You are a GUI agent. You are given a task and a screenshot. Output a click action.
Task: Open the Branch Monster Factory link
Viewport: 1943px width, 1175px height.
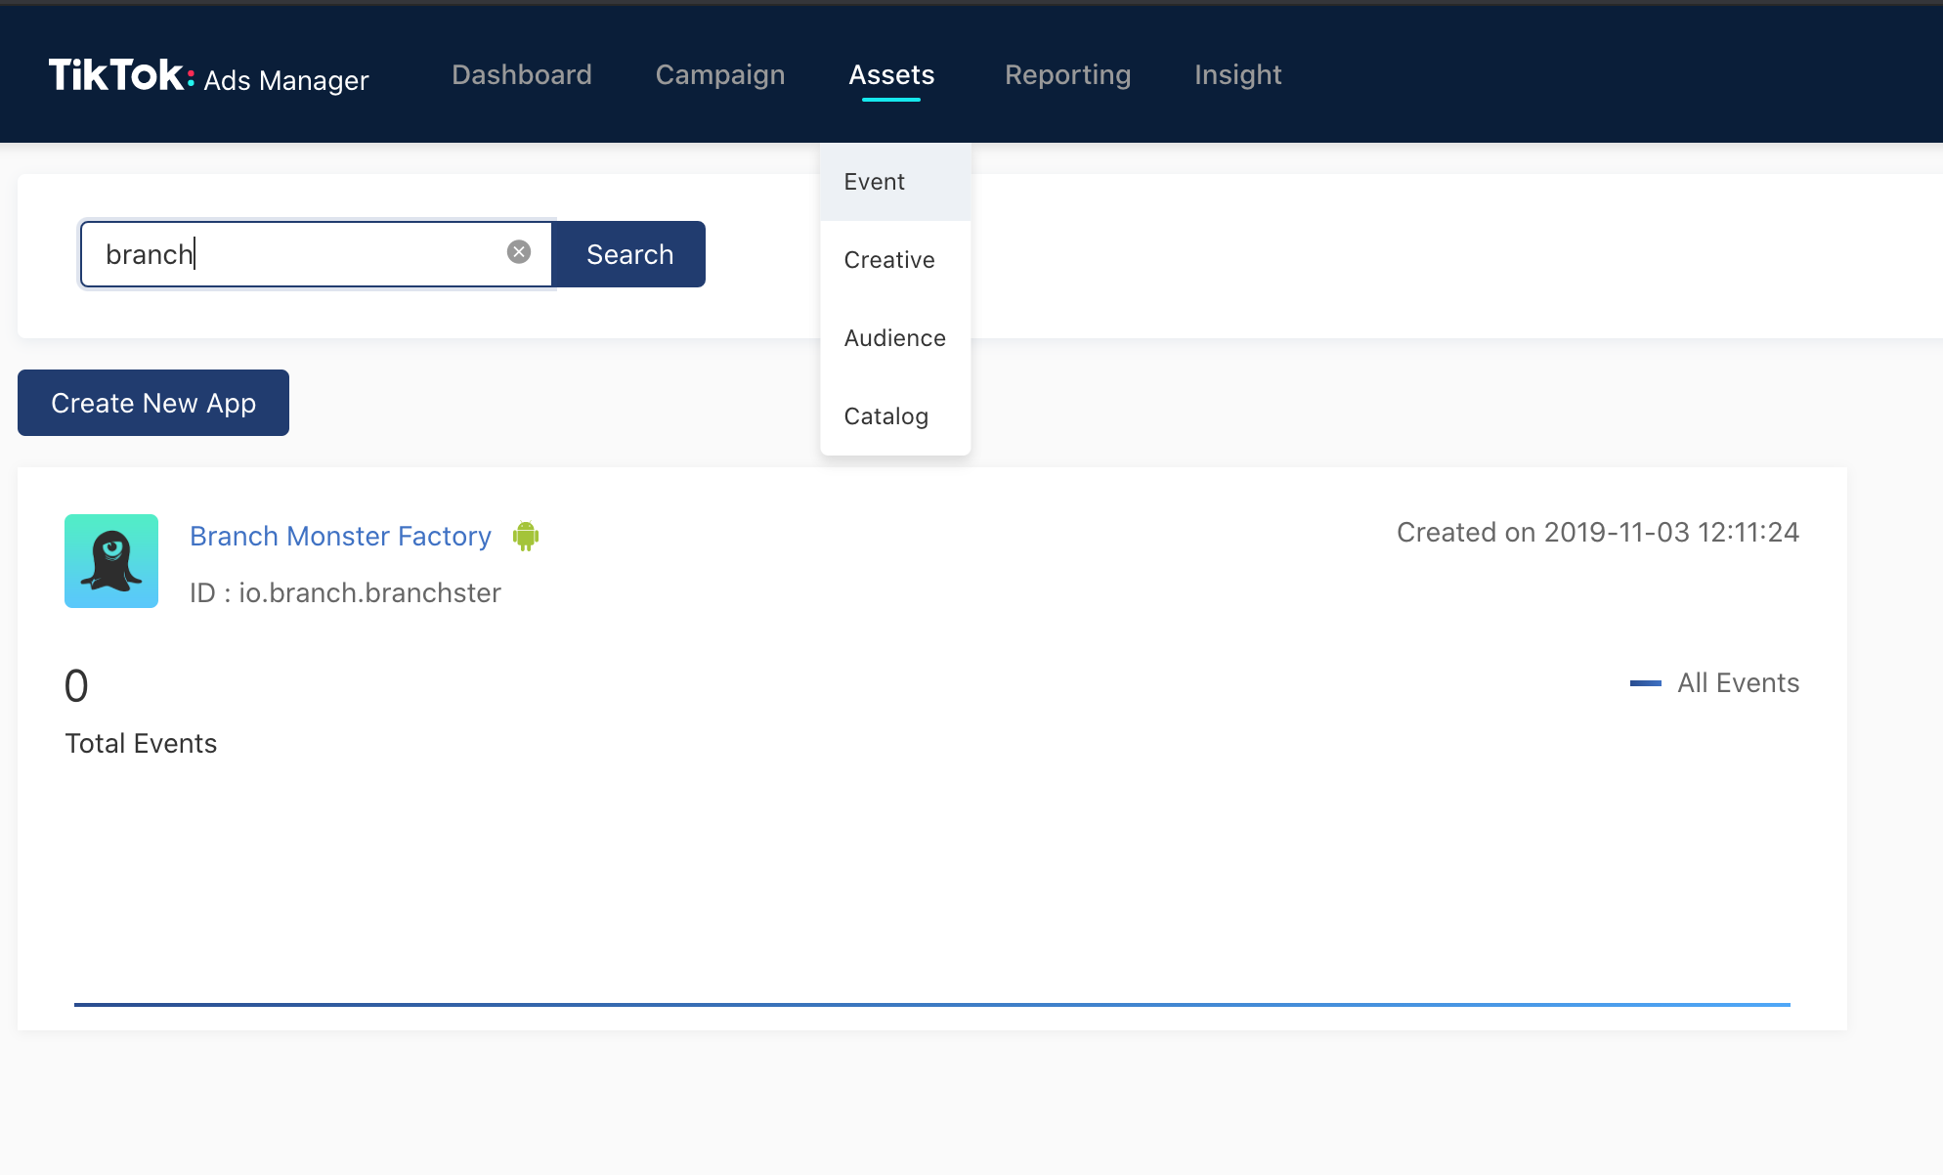pyautogui.click(x=340, y=536)
